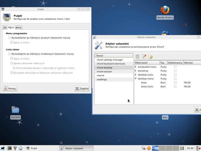201x151 pixels.
Task: Enable window list on middle-click
Action: (x=9, y=54)
